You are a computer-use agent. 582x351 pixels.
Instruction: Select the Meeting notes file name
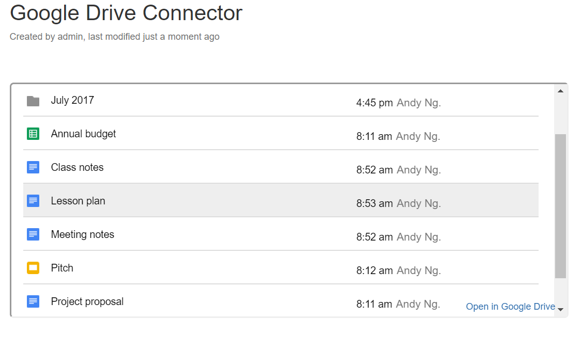click(x=82, y=234)
